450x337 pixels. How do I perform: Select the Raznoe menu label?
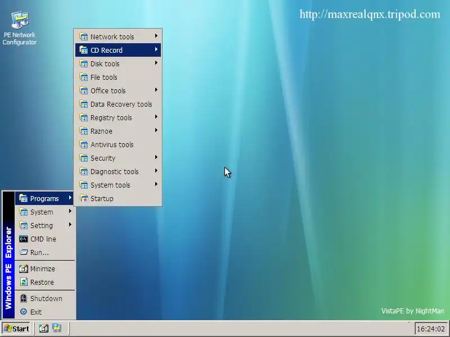101,131
